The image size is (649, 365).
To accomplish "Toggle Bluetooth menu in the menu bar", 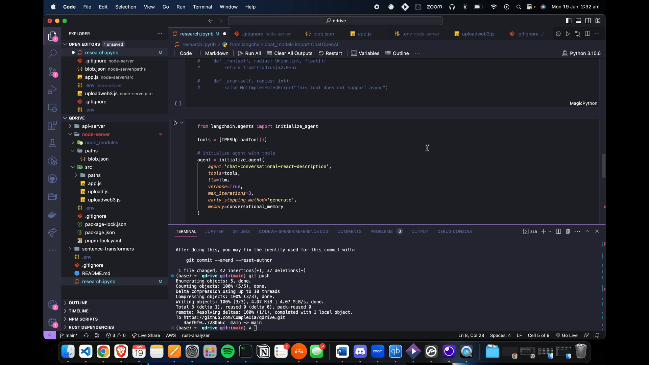I will pyautogui.click(x=465, y=7).
